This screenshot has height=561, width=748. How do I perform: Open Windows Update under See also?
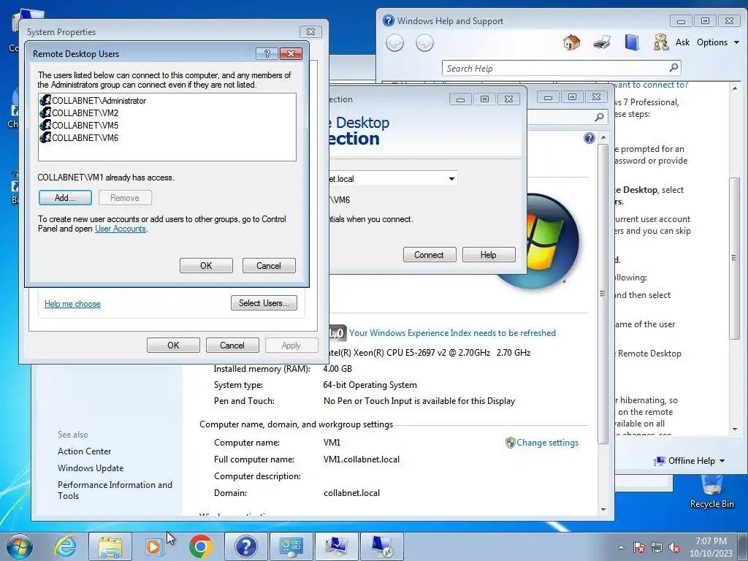pos(91,468)
